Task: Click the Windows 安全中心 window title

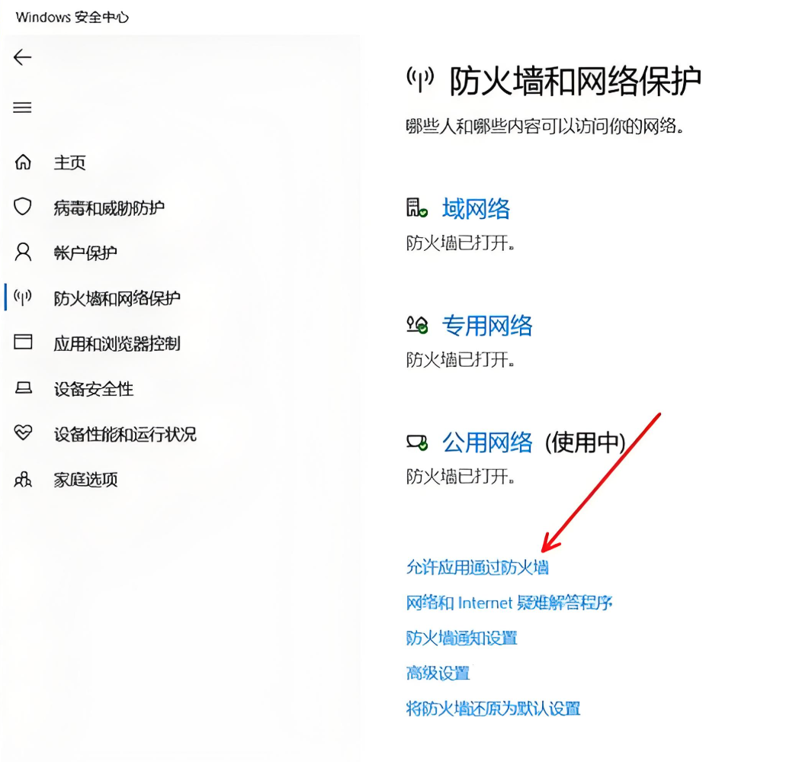Action: point(72,18)
